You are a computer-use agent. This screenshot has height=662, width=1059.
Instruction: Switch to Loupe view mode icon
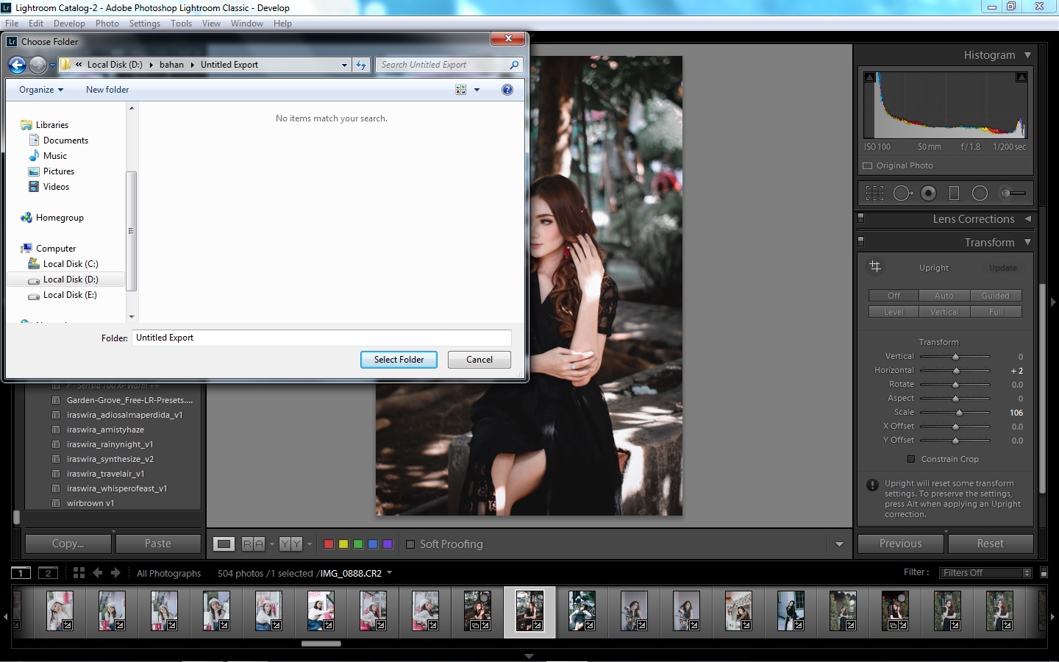tap(224, 544)
